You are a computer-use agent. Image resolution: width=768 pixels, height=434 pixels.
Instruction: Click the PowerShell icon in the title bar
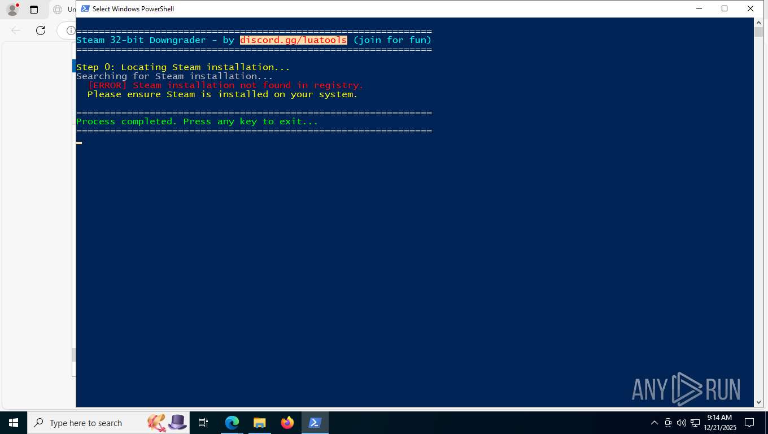coord(85,8)
